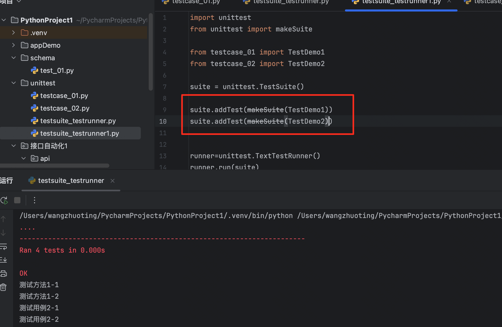Click the Up the stack trace arrow
The width and height of the screenshot is (502, 327).
(x=3, y=219)
